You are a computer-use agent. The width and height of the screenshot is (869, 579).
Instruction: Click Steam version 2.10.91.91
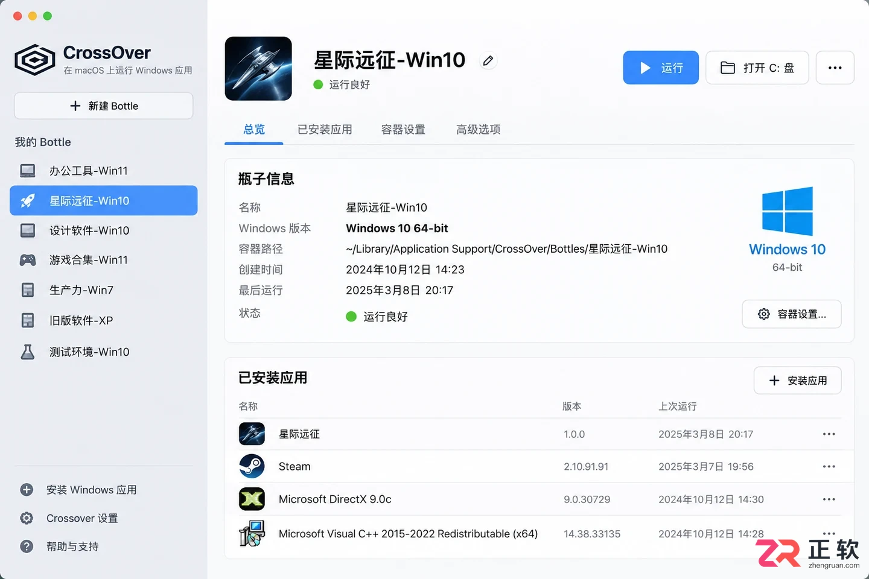[586, 466]
